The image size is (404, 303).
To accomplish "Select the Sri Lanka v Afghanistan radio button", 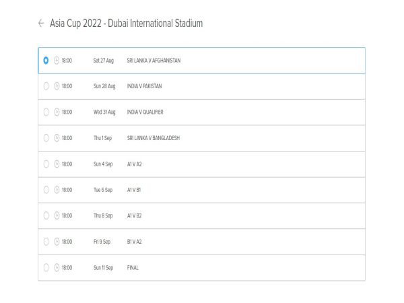I will coord(46,61).
